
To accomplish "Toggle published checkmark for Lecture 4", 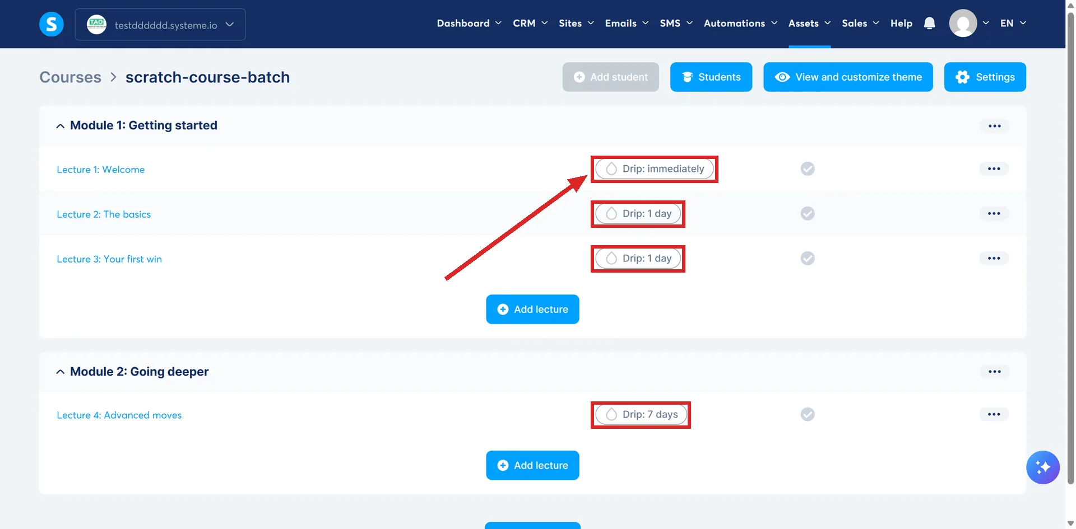I will click(x=808, y=414).
